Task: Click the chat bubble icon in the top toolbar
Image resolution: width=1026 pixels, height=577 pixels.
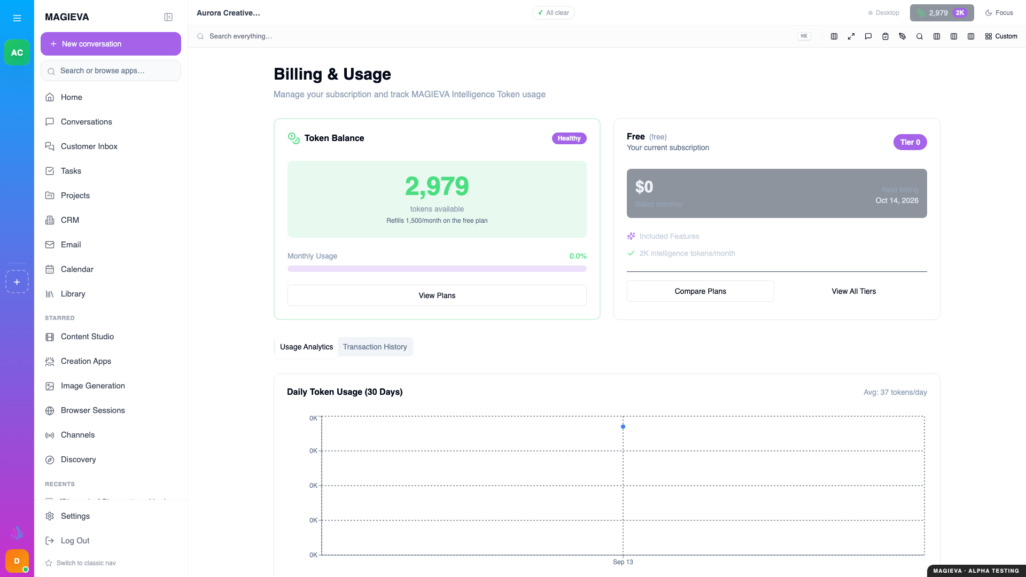Action: click(x=868, y=36)
